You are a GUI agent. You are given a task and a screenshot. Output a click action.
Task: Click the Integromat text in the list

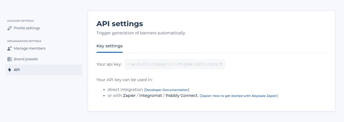point(151,96)
